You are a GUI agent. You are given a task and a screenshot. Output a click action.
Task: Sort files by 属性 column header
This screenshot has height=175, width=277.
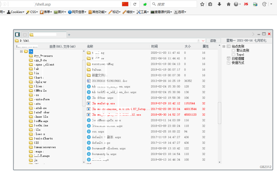(206, 46)
